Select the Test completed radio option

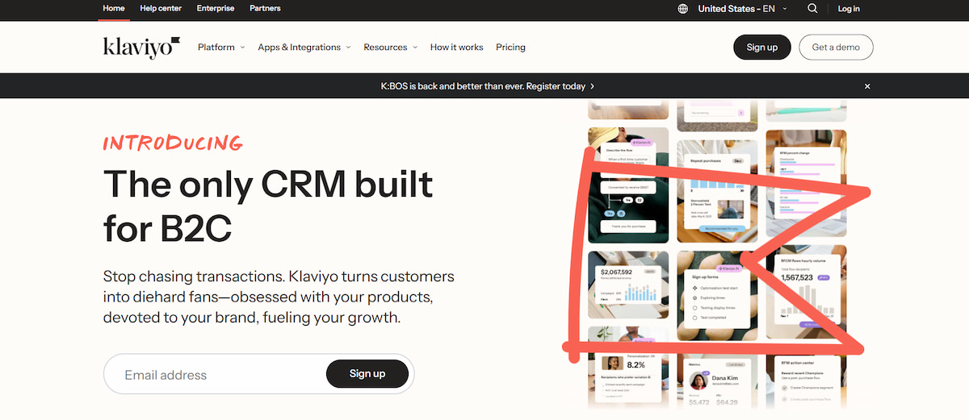coord(694,318)
